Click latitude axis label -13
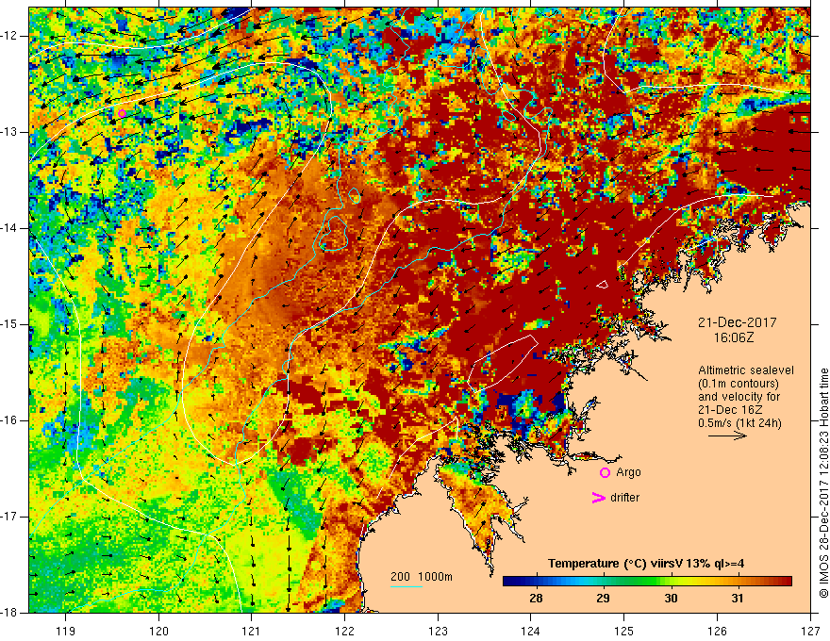Viewport: 830px width, 641px height. coord(10,132)
